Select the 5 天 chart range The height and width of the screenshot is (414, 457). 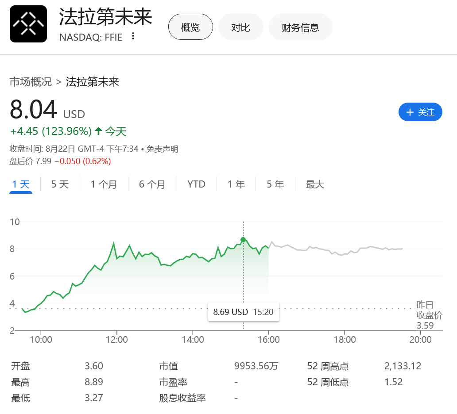(60, 184)
